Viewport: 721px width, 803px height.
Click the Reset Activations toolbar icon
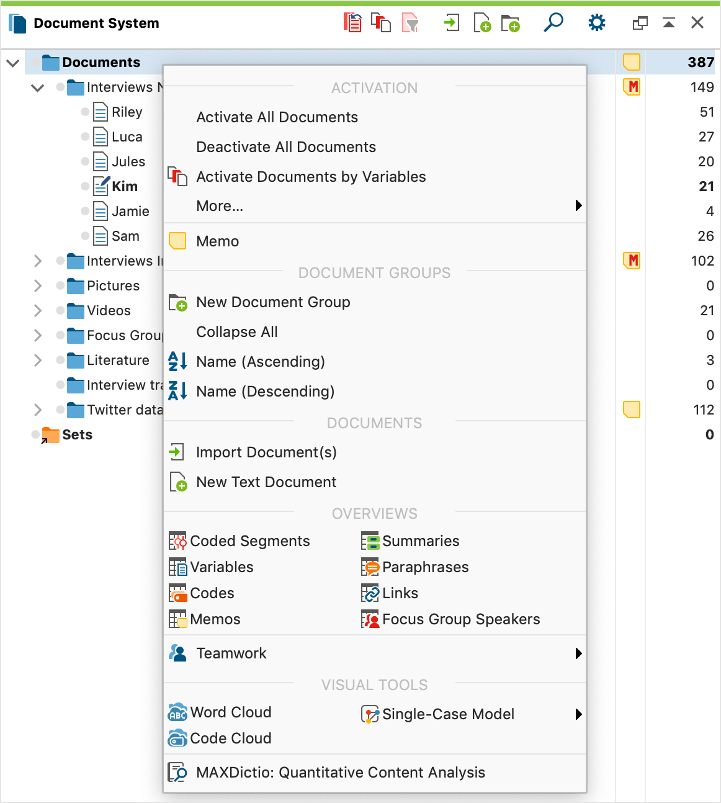point(352,22)
